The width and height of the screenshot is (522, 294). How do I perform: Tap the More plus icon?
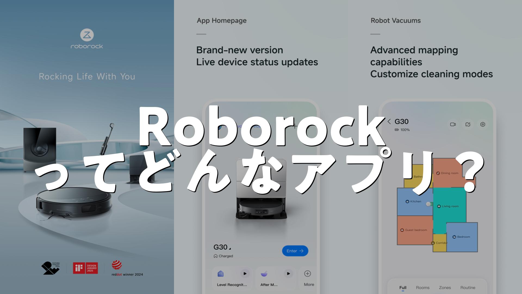click(307, 274)
